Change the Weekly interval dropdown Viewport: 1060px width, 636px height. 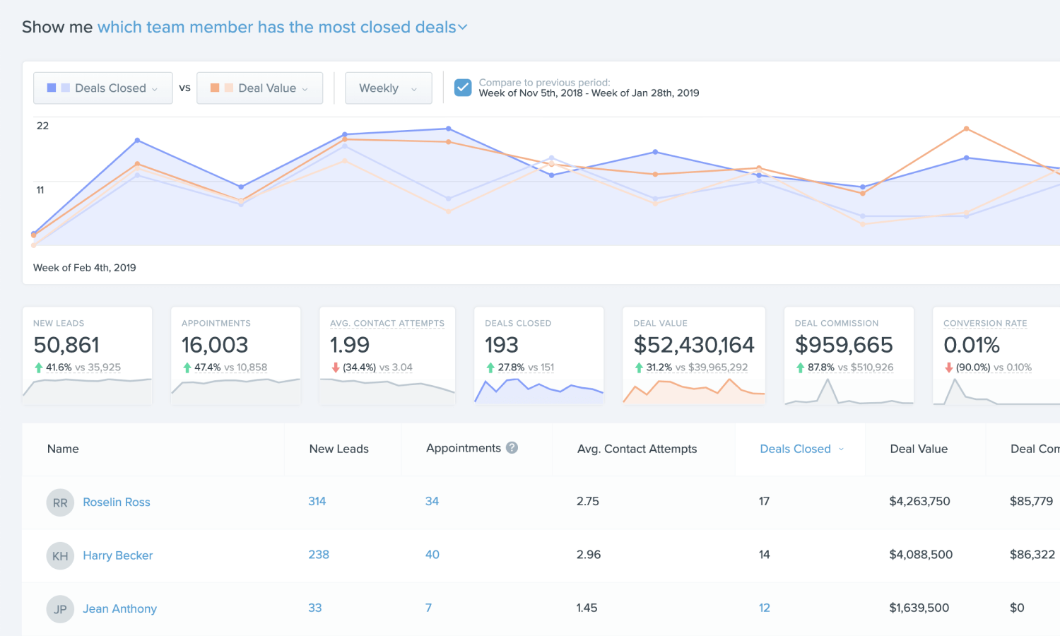(388, 88)
